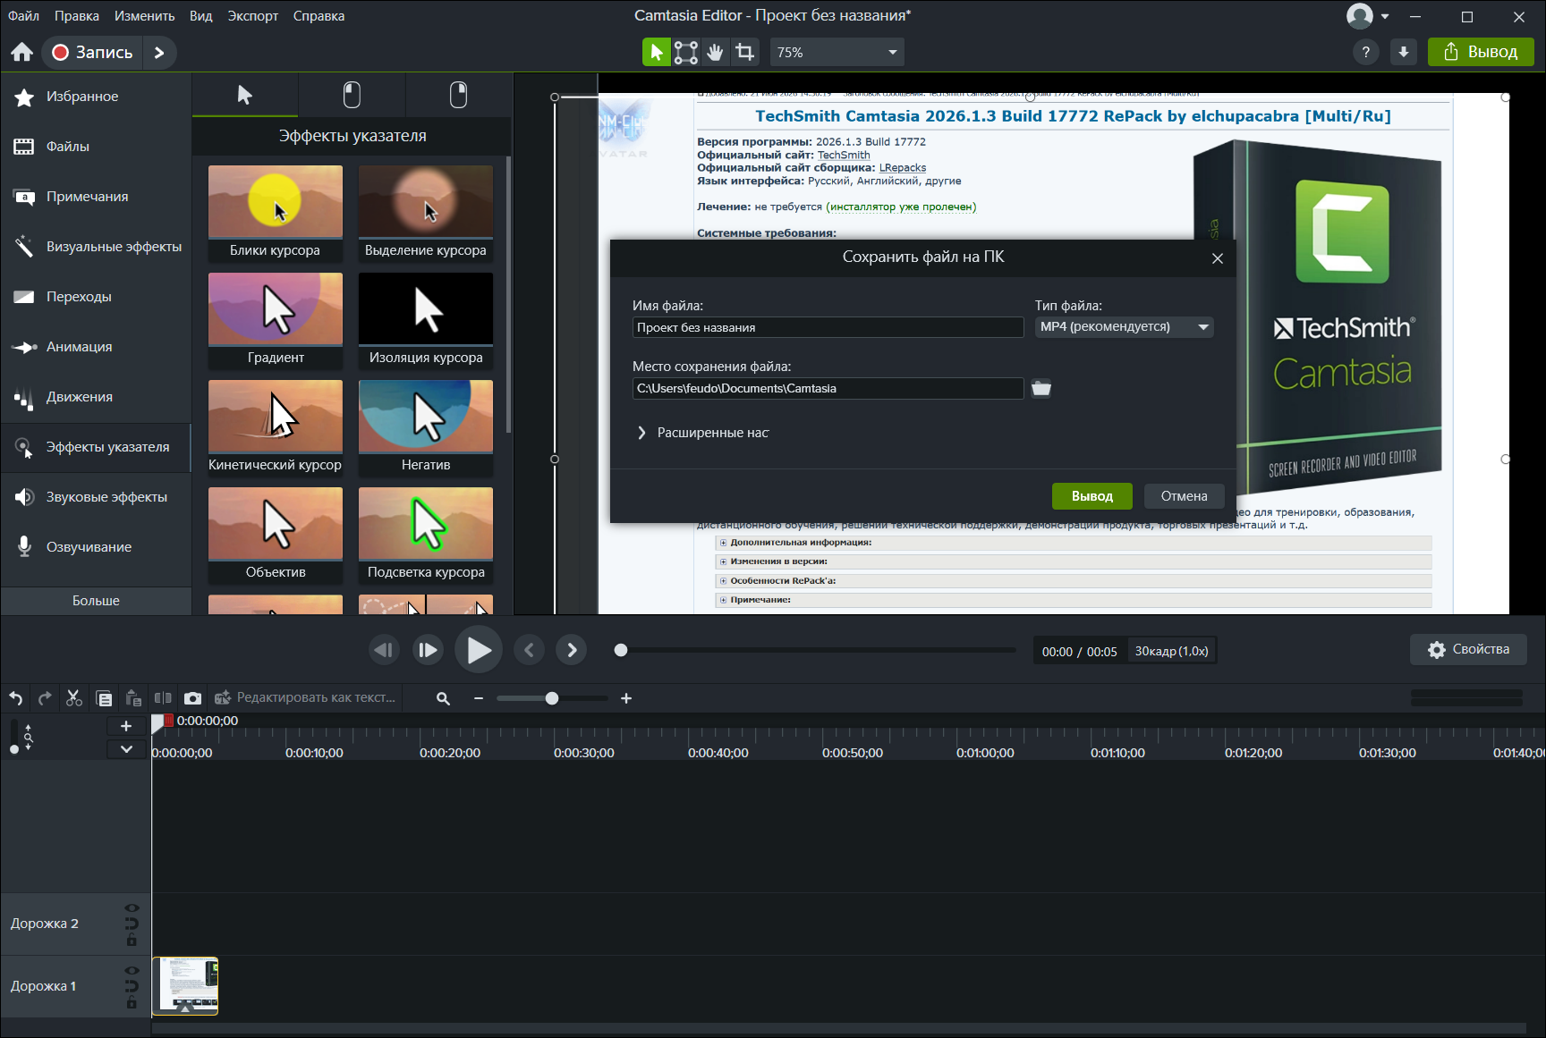Open the Файл menu
1546x1038 pixels.
(x=23, y=16)
